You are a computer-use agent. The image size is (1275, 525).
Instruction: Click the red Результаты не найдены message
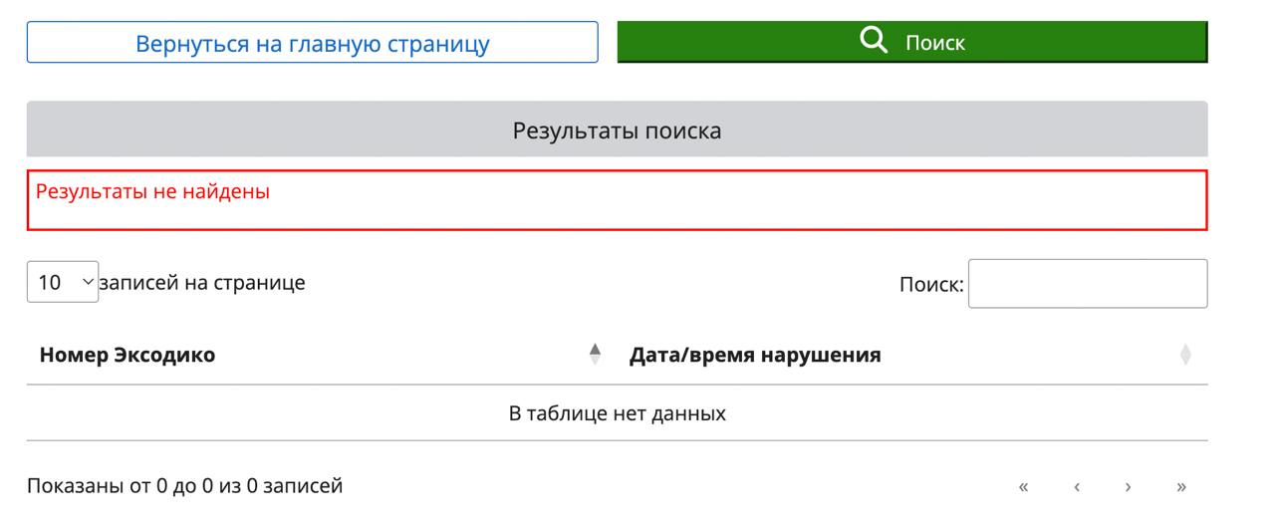pyautogui.click(x=152, y=191)
